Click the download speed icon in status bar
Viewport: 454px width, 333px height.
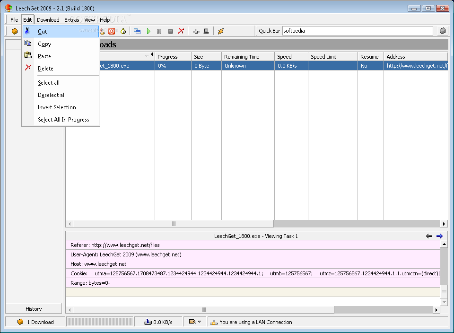[148, 322]
